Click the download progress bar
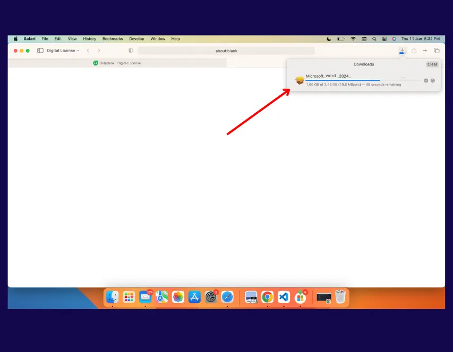This screenshot has height=352, width=453. pos(363,80)
